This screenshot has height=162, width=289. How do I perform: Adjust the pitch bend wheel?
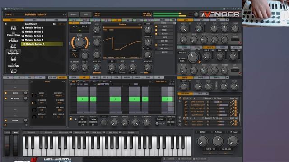coord(7,145)
